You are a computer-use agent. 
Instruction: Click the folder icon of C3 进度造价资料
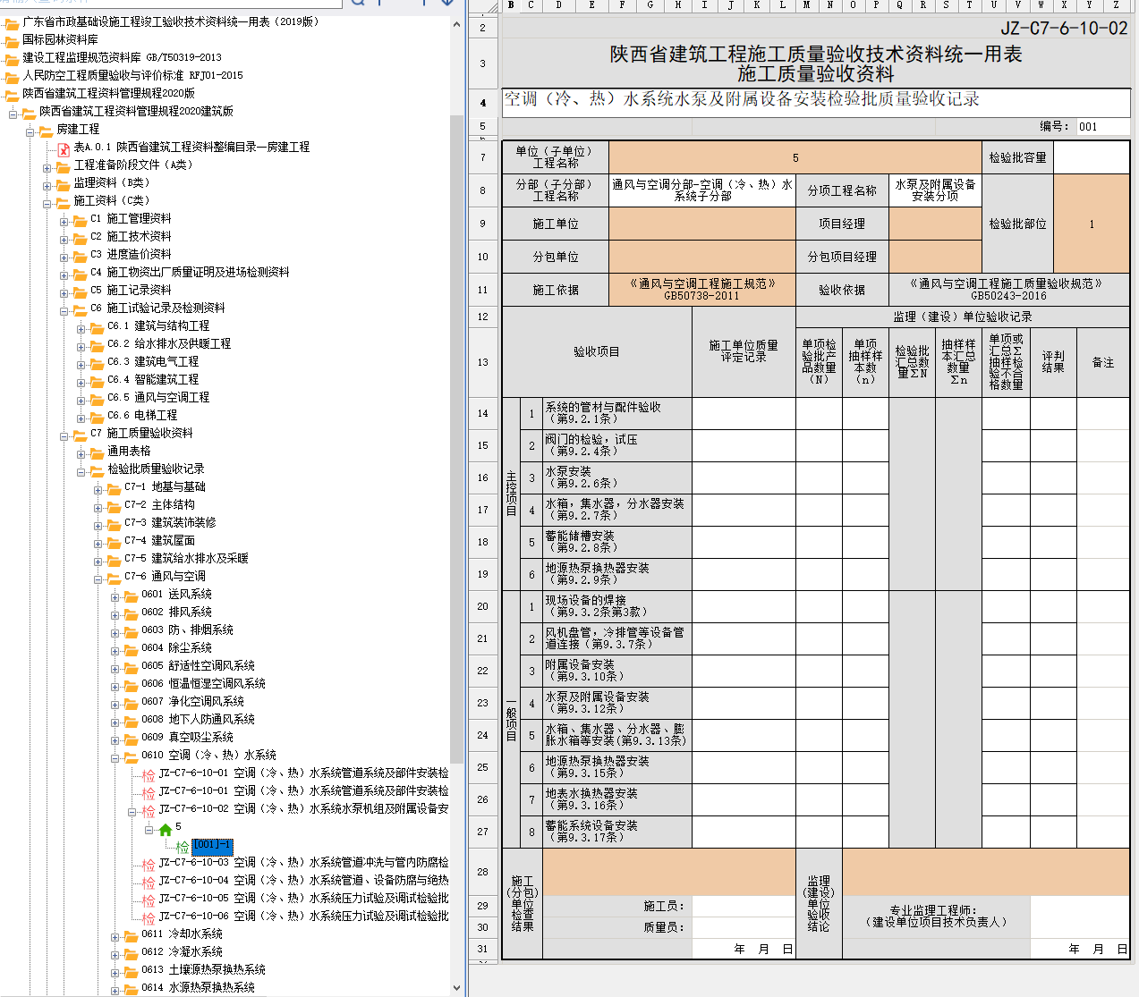(80, 256)
